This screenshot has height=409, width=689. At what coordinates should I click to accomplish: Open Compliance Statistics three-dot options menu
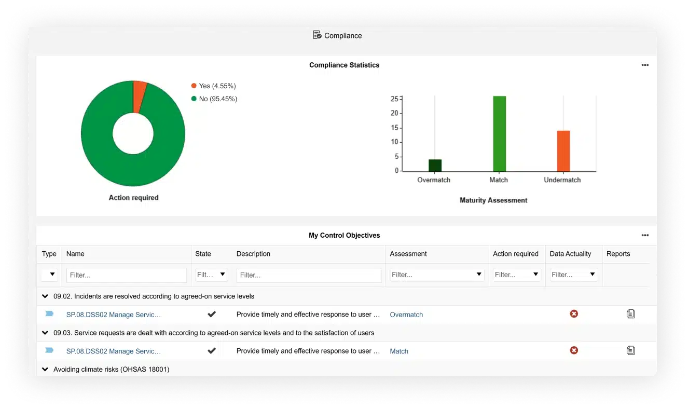pyautogui.click(x=645, y=65)
